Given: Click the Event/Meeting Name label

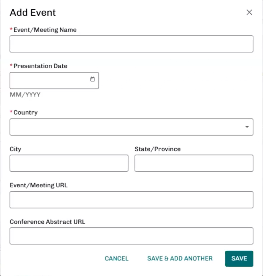Looking at the screenshot, I should pyautogui.click(x=45, y=30).
